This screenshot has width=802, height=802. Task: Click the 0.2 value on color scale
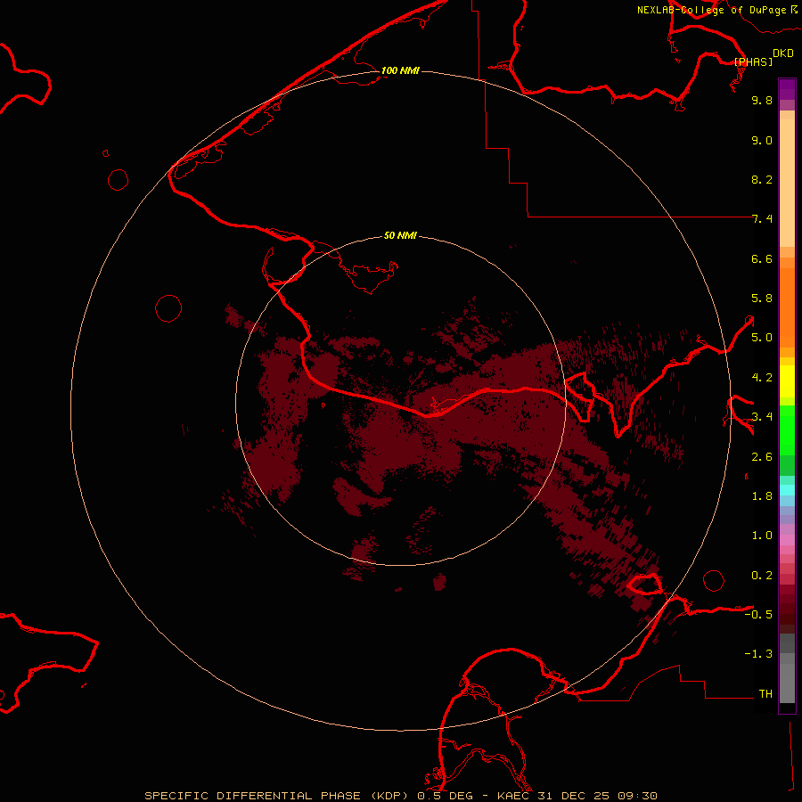762,576
